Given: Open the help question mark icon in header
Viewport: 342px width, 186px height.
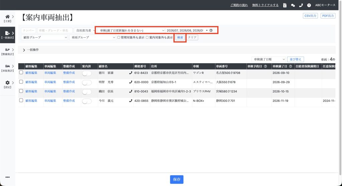Looking at the screenshot, I should tap(309, 5).
